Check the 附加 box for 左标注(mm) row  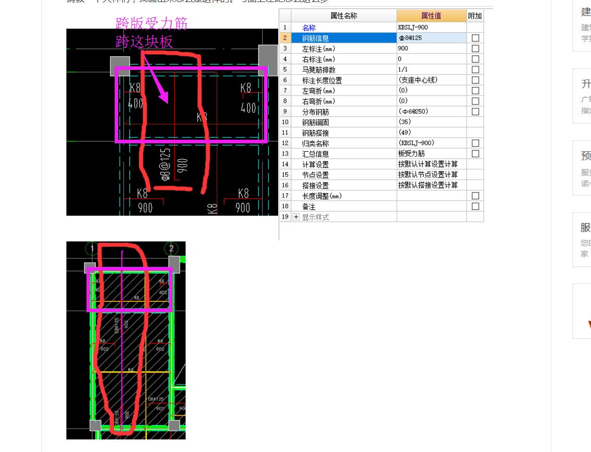[x=475, y=49]
